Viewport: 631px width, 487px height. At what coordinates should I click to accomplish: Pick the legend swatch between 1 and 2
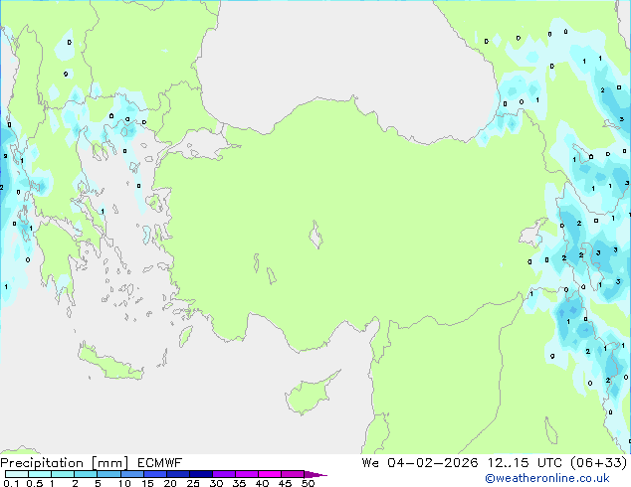pyautogui.click(x=63, y=474)
